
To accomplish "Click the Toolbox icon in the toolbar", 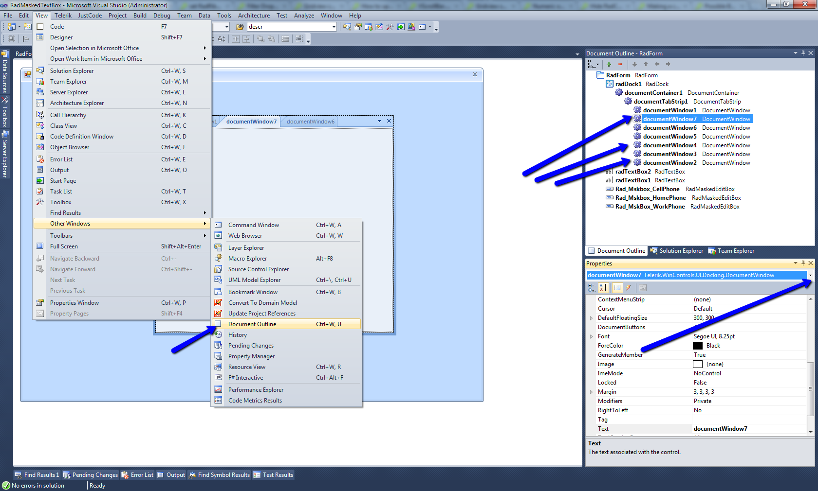I will (390, 27).
